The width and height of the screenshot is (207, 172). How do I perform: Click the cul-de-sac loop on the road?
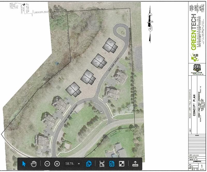tap(122, 32)
